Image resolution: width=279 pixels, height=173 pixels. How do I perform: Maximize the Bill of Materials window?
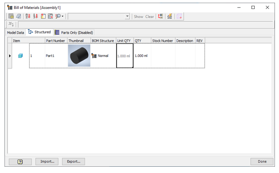coord(253,8)
